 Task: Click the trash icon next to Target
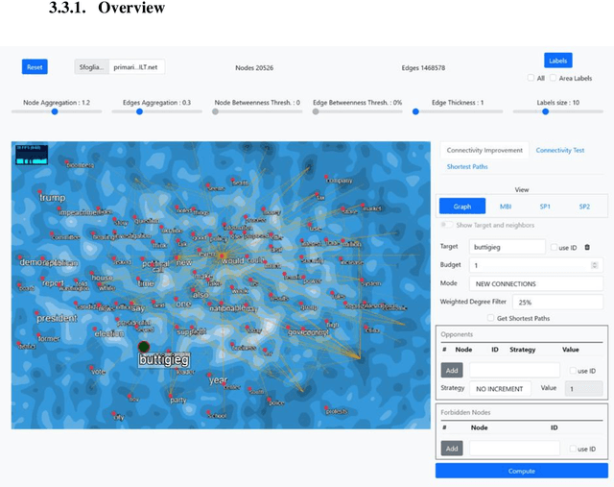click(587, 248)
